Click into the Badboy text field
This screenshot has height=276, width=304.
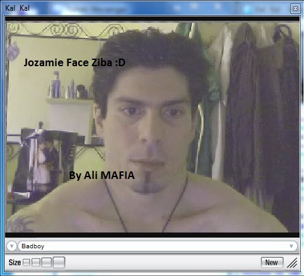coord(158,246)
